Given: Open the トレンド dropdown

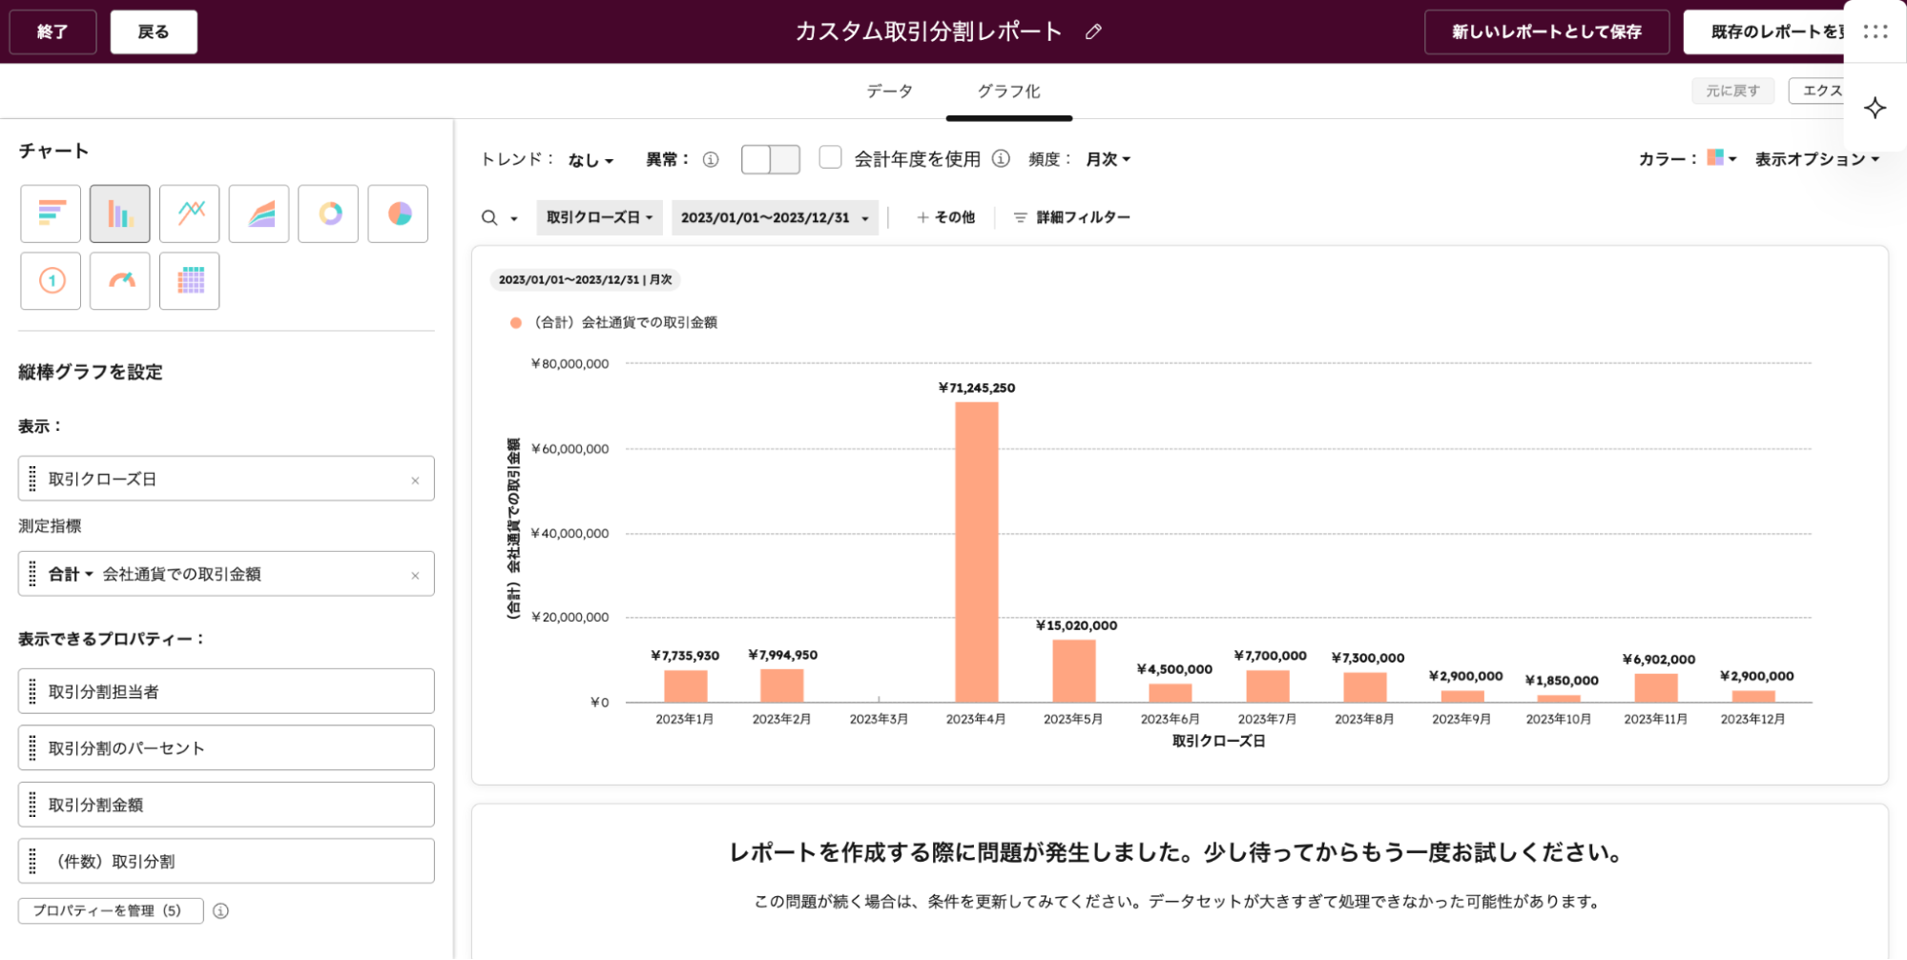Looking at the screenshot, I should (591, 160).
